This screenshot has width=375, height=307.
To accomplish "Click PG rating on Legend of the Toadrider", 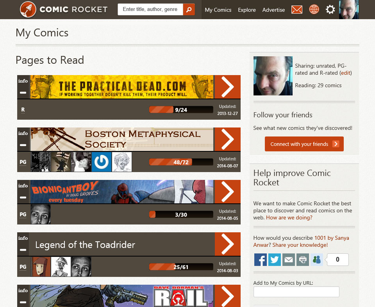I will tap(23, 267).
